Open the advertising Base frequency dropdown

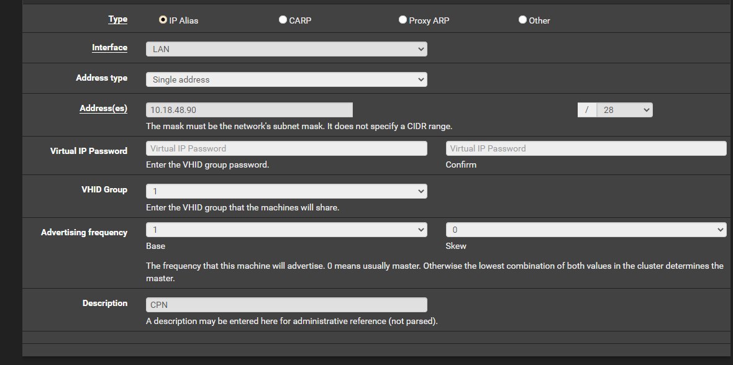pyautogui.click(x=286, y=230)
